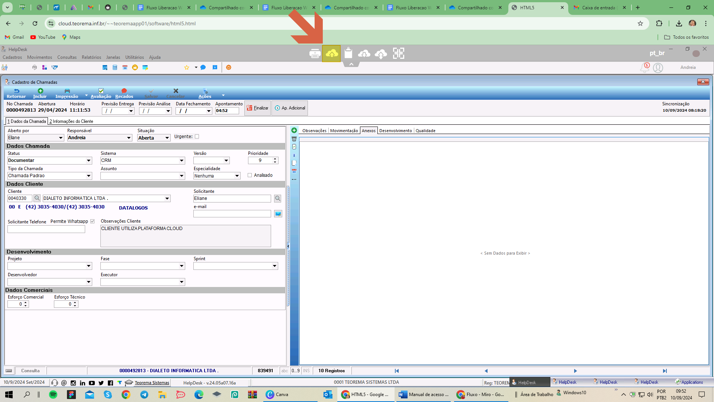This screenshot has height=402, width=714.
Task: Open the chat bubble toolbar icon
Action: point(203,67)
